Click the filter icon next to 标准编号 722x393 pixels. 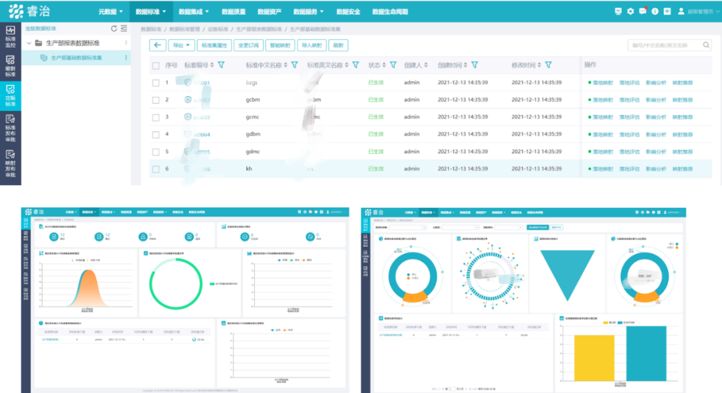pos(221,65)
